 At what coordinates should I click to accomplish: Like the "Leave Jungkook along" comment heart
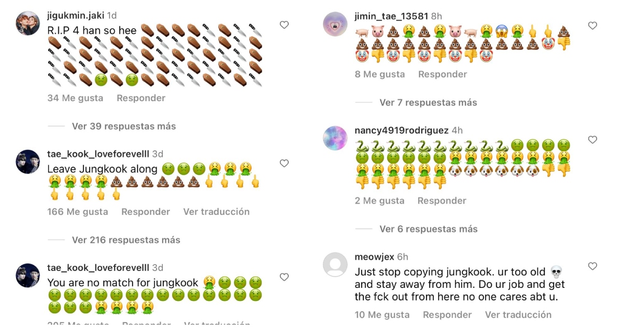tap(284, 163)
